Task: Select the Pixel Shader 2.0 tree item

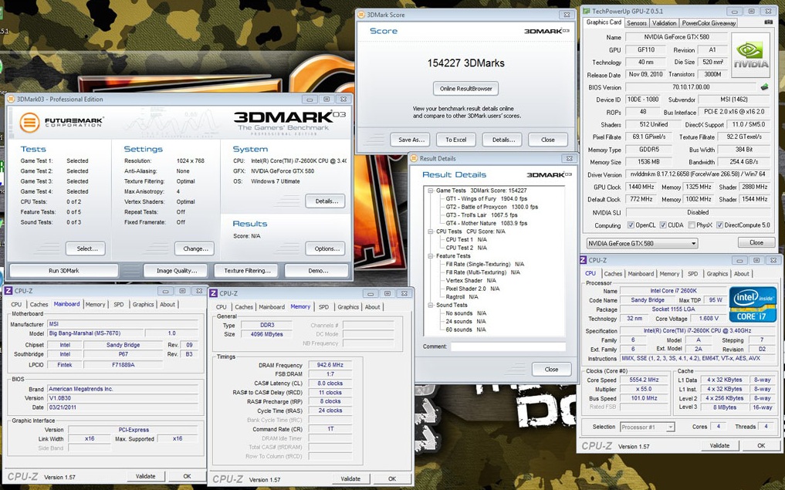Action: click(472, 289)
